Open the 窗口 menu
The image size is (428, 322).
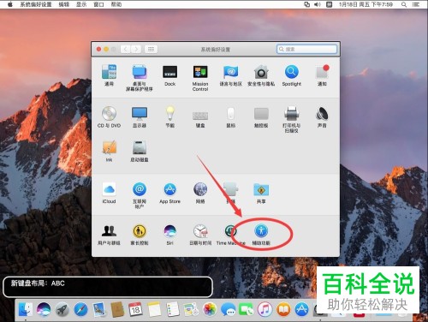(x=98, y=4)
